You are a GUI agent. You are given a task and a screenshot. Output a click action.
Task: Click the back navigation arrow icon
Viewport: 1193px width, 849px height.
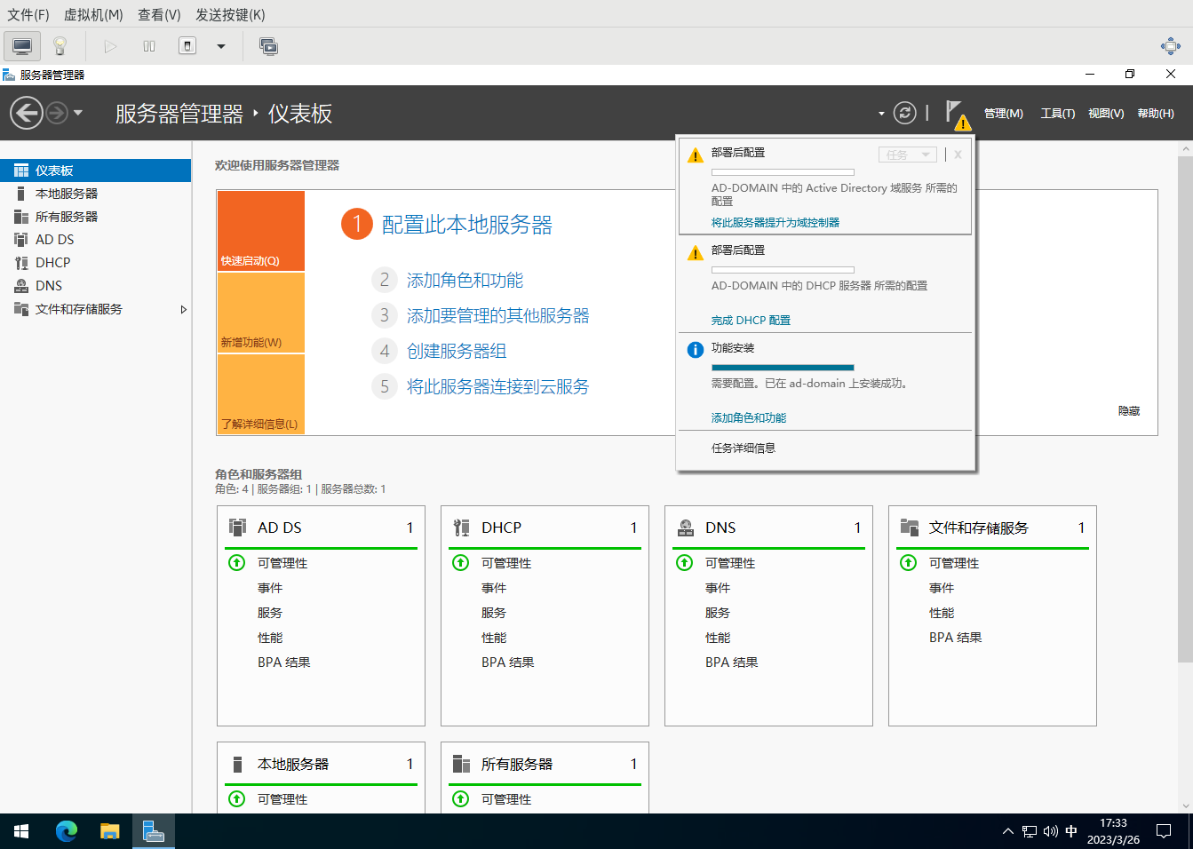pyautogui.click(x=27, y=113)
